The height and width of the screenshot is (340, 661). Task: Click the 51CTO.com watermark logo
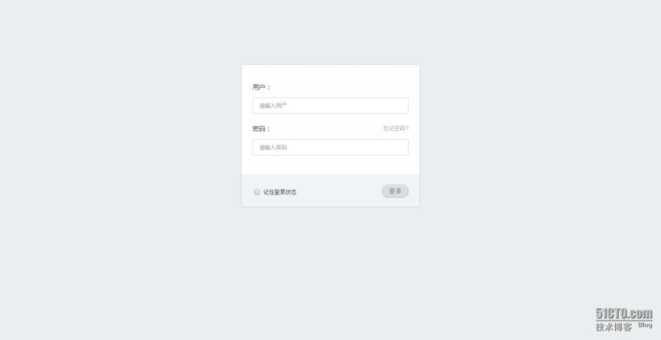pos(624,314)
